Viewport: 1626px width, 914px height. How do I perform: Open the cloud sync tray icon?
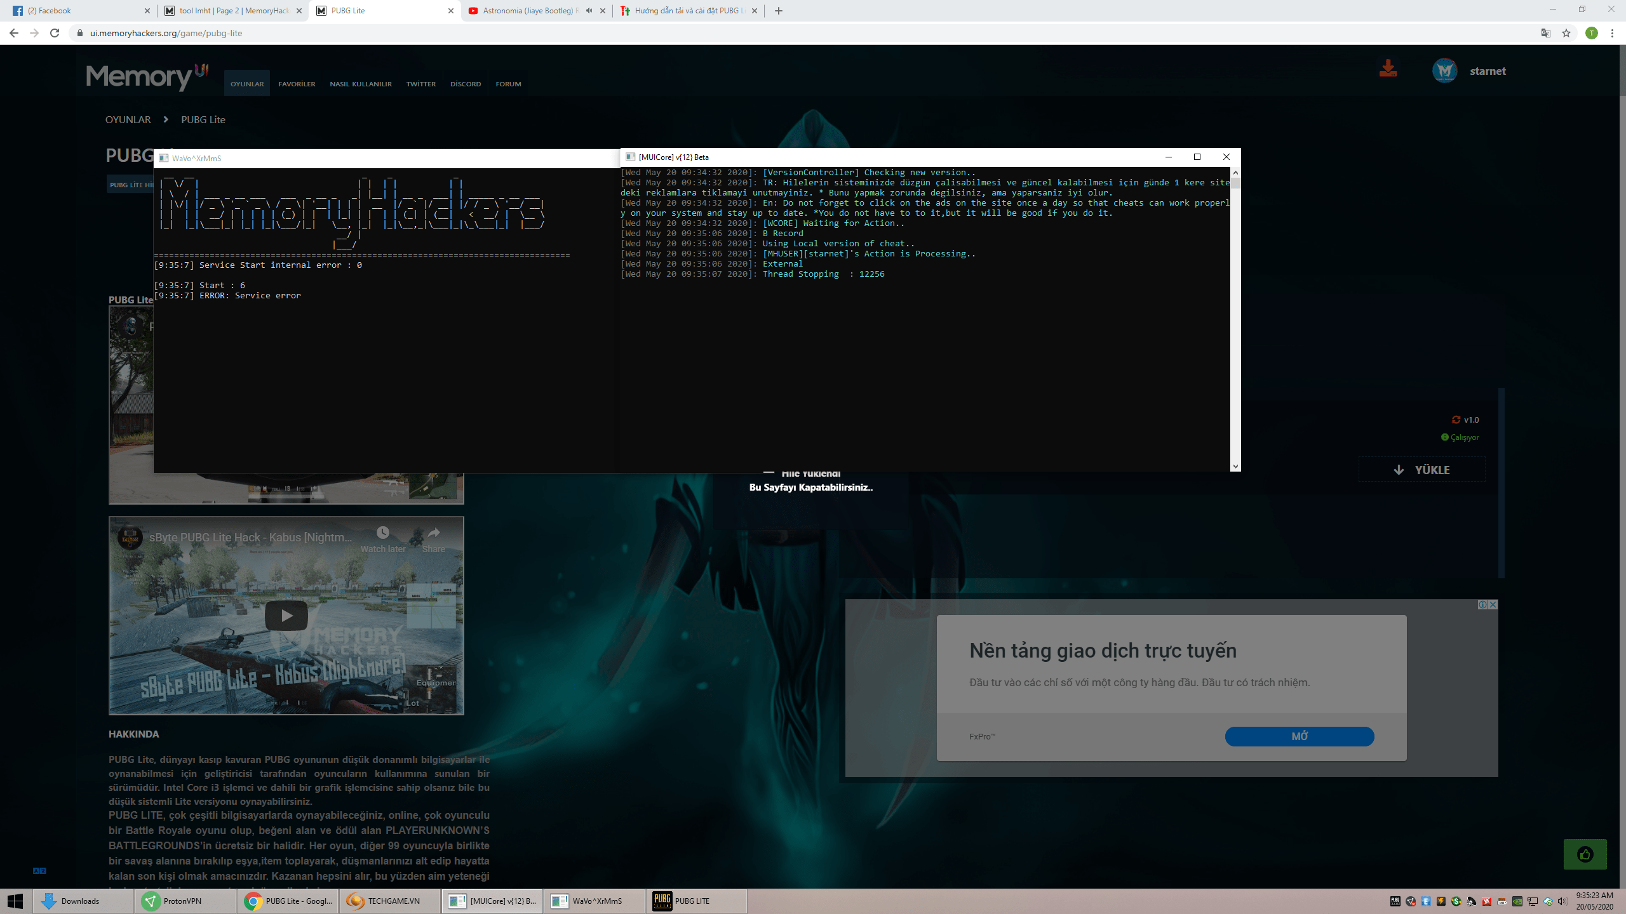[x=1548, y=901]
